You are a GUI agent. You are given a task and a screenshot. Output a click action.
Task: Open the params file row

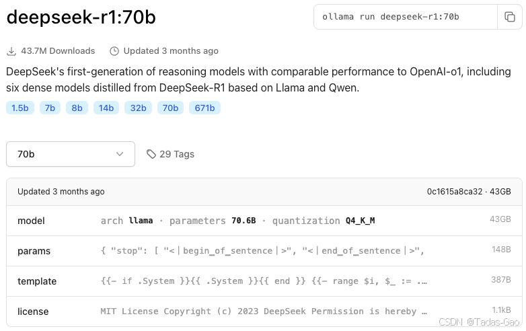coord(264,251)
